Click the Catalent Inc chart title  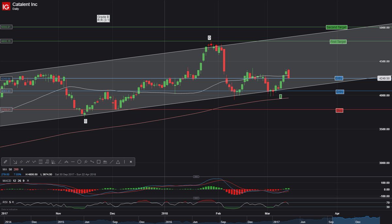pyautogui.click(x=25, y=4)
